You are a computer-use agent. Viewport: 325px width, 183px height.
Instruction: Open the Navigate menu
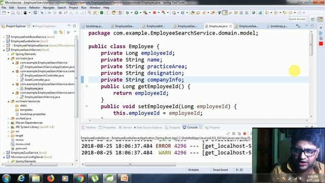click(x=49, y=8)
